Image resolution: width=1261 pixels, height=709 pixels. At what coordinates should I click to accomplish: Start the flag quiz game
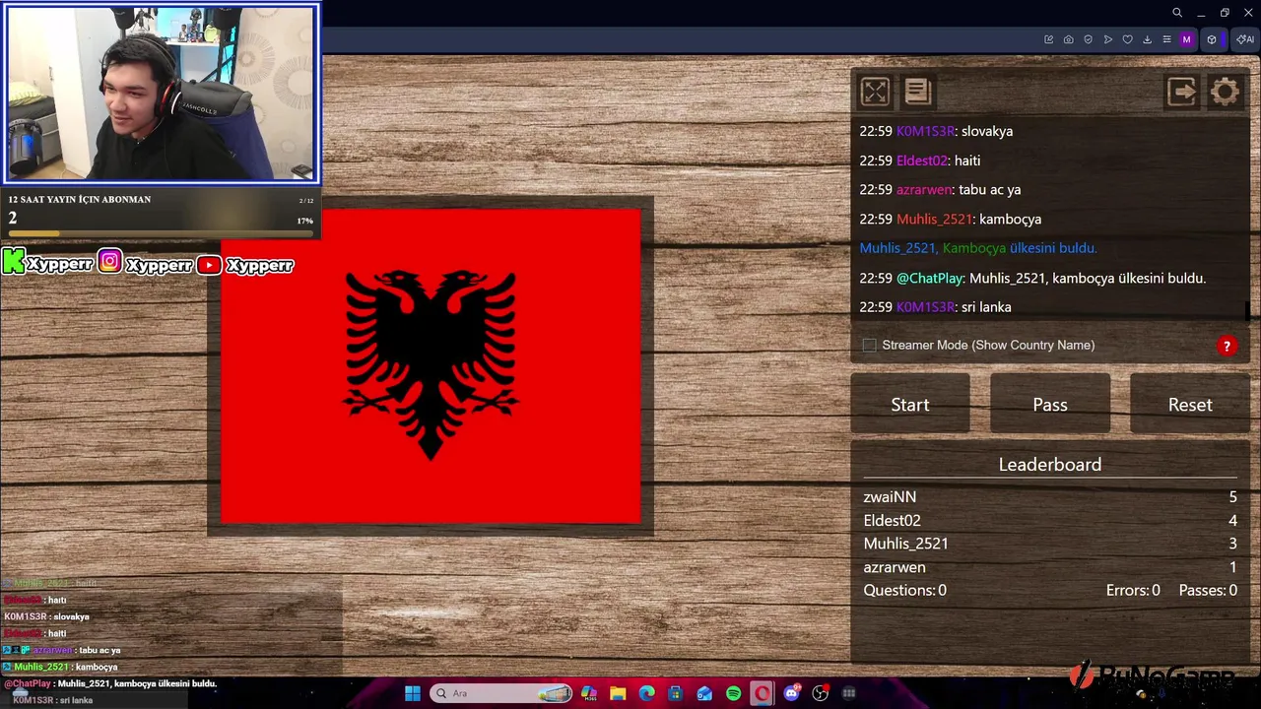pos(910,405)
